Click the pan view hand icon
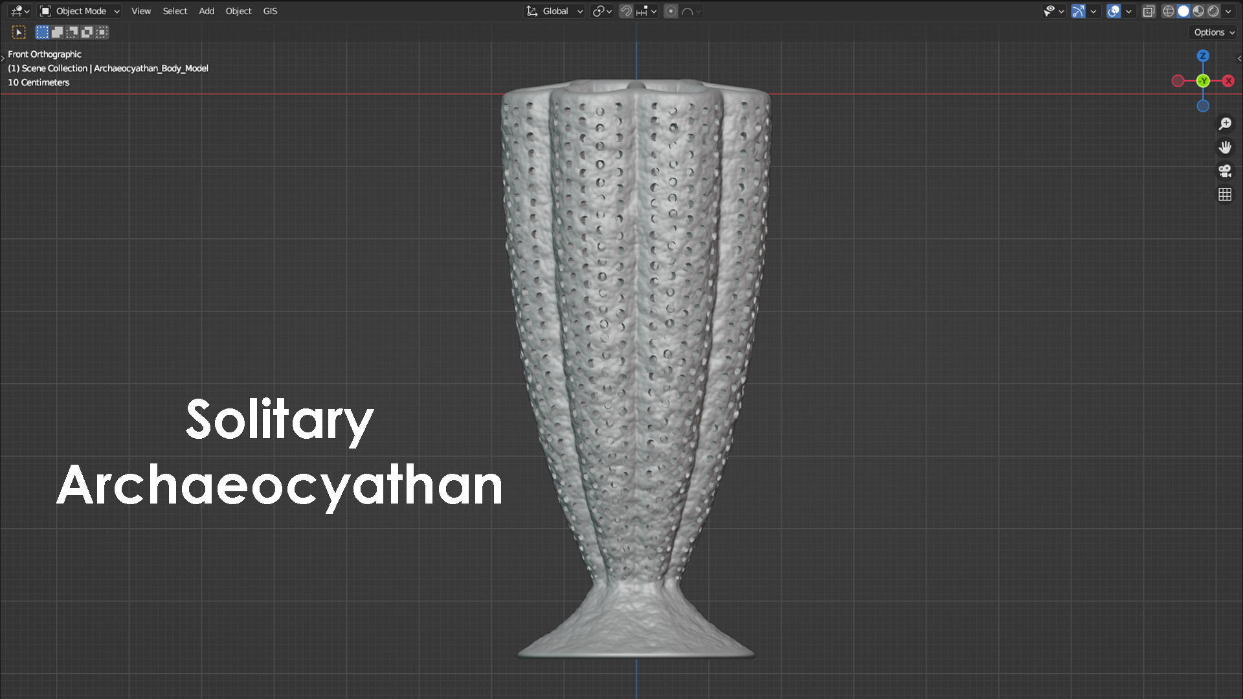 tap(1225, 148)
